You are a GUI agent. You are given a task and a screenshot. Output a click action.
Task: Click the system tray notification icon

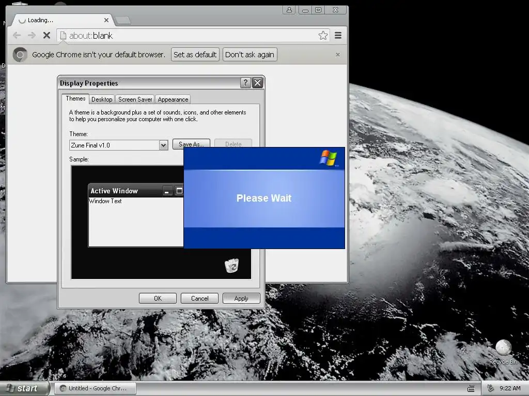click(x=491, y=388)
